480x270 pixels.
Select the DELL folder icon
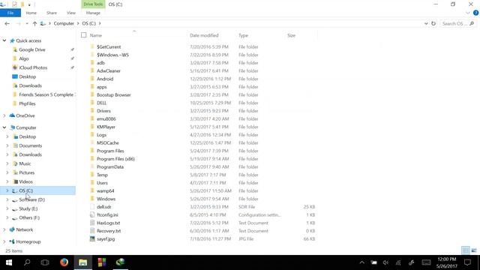pyautogui.click(x=92, y=103)
